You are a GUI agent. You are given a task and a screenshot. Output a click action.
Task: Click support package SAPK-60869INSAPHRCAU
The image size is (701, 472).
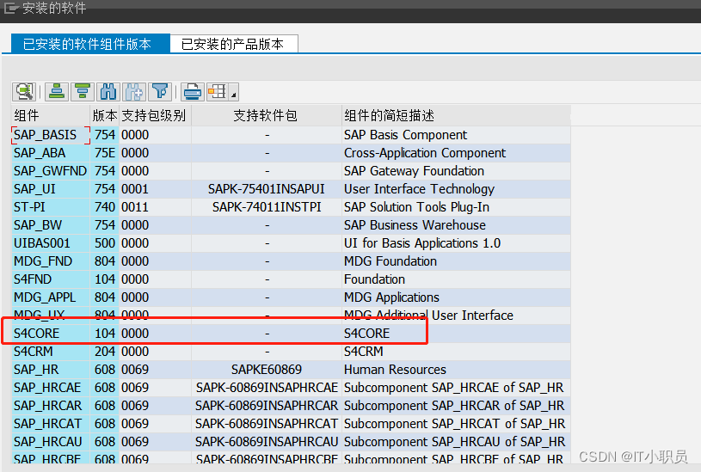click(267, 442)
